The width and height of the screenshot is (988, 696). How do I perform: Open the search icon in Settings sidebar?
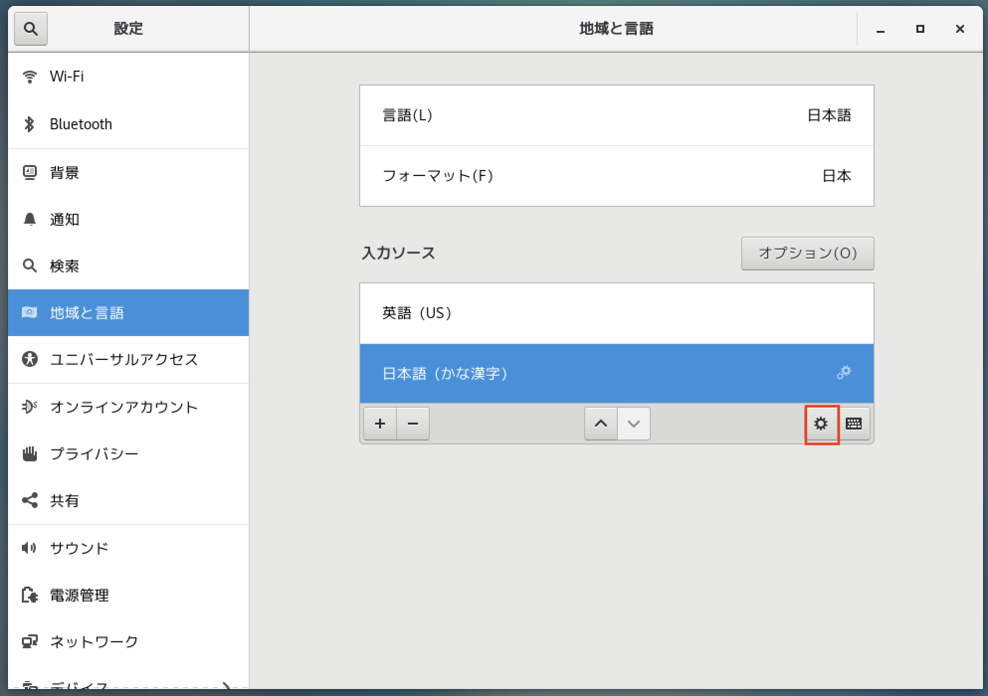click(31, 28)
